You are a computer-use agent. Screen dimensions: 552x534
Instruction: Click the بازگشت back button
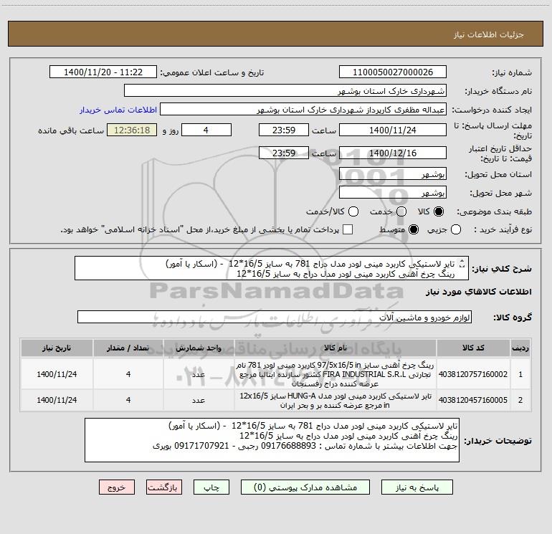[x=164, y=487]
